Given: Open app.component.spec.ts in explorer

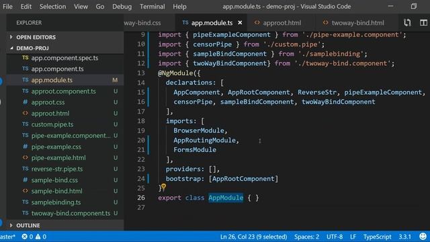Looking at the screenshot, I should click(64, 58).
